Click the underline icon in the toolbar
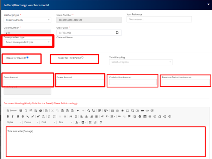 click(x=18, y=117)
